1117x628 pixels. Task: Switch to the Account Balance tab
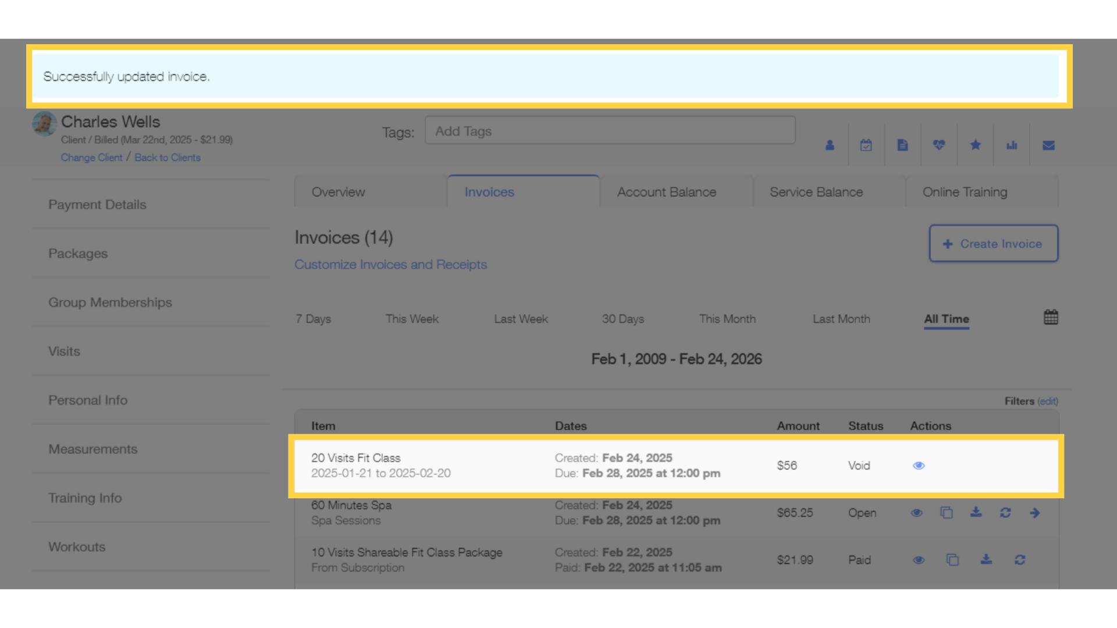click(667, 192)
